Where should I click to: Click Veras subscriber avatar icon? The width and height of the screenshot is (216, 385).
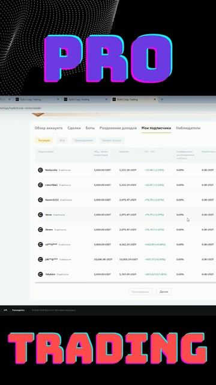[x=40, y=215]
